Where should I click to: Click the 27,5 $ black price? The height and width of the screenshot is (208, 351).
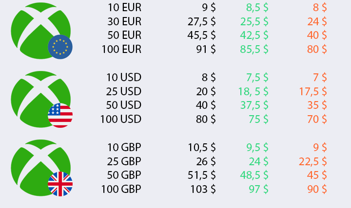[201, 22]
